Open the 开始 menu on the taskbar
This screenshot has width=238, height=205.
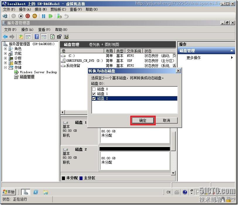click(x=8, y=192)
